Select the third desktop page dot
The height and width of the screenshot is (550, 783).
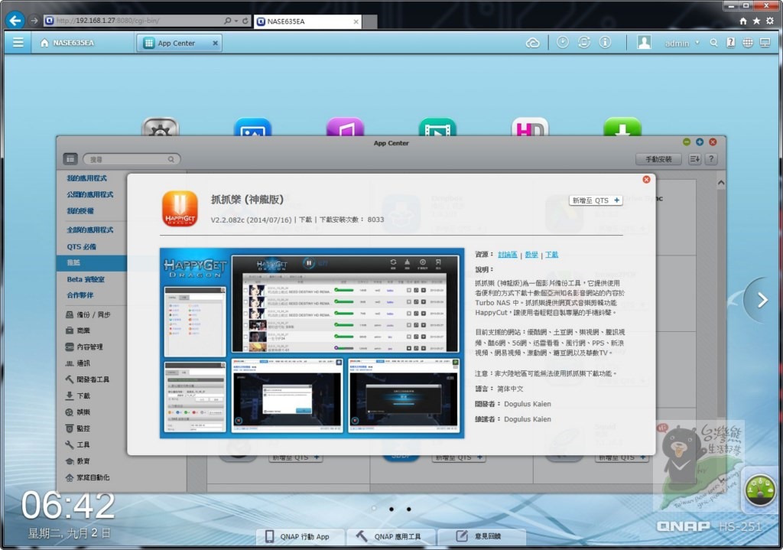pos(409,509)
